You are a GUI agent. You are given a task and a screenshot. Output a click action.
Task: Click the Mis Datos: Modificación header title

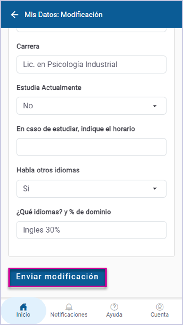click(x=64, y=15)
